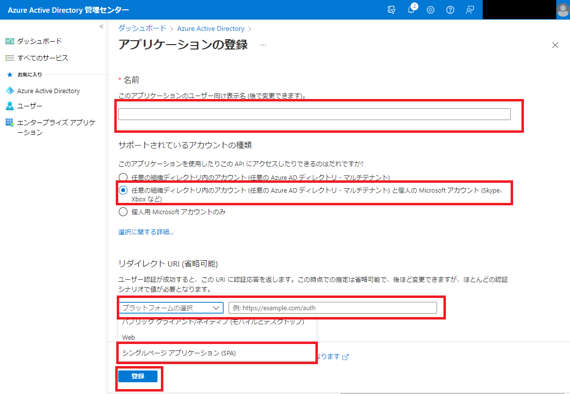Screen dimensions: 570x394
Task: Click the external link icon near register button
Action: (345, 357)
